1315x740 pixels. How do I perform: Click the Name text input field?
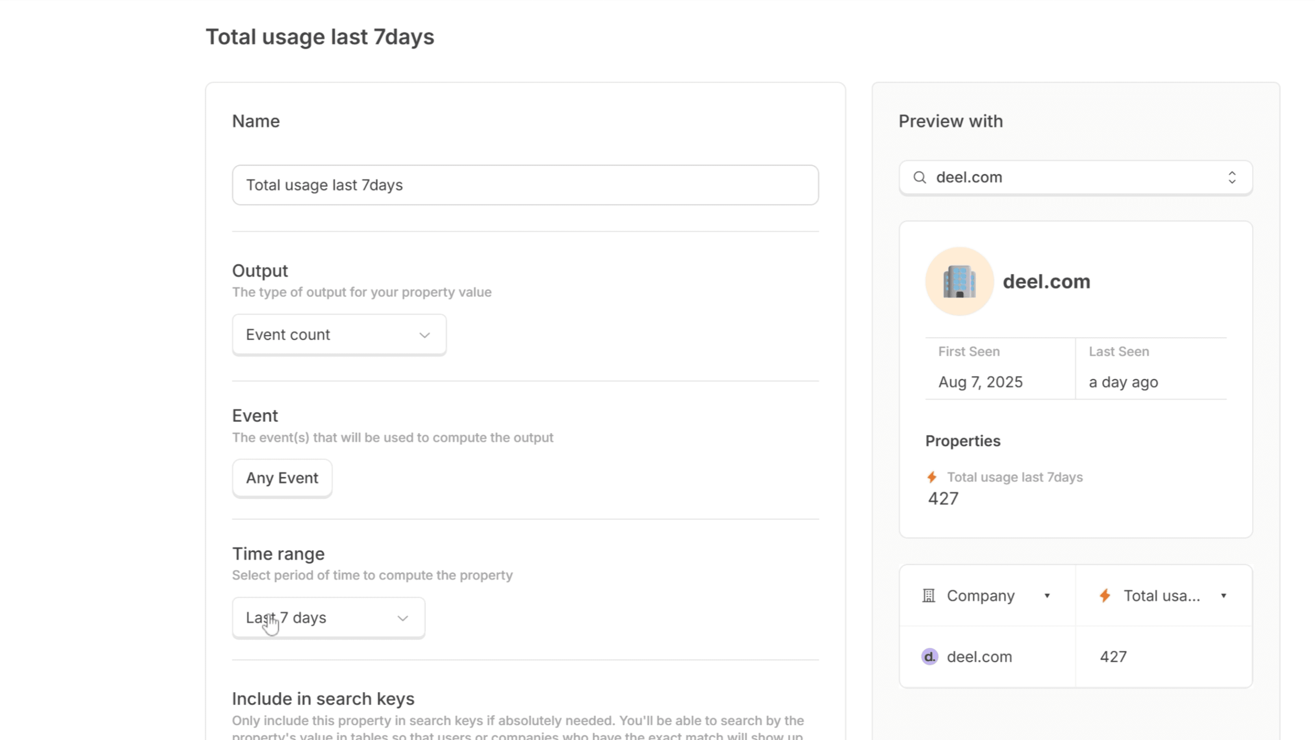tap(525, 185)
